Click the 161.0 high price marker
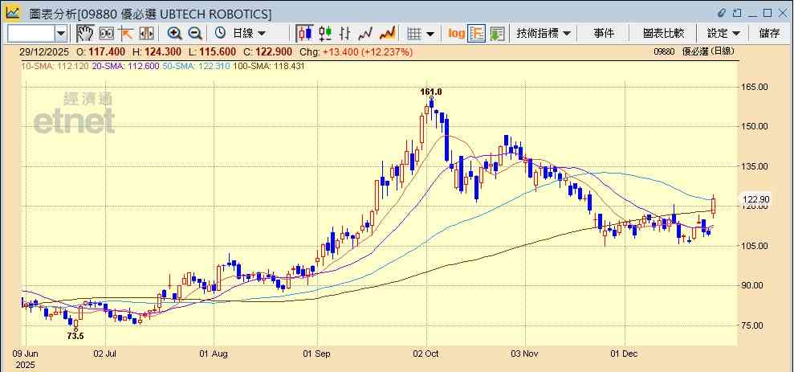 (x=431, y=92)
